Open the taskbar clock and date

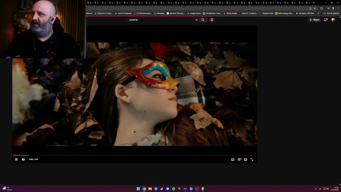(x=335, y=189)
